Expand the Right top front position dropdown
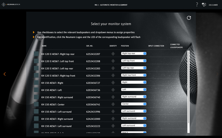222x138 pixels. [134, 75]
